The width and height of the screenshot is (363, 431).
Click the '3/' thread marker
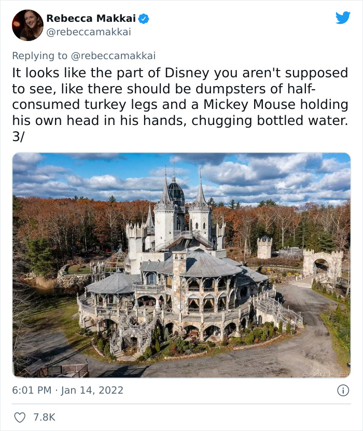(18, 136)
